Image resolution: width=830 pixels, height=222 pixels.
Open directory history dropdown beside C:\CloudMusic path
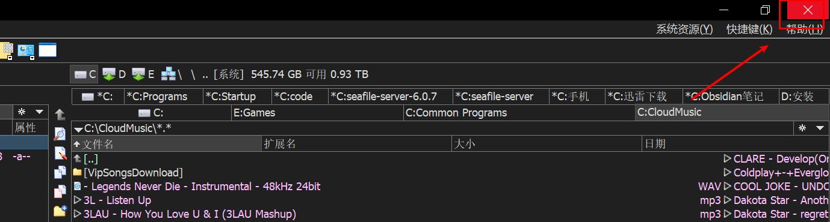point(78,128)
